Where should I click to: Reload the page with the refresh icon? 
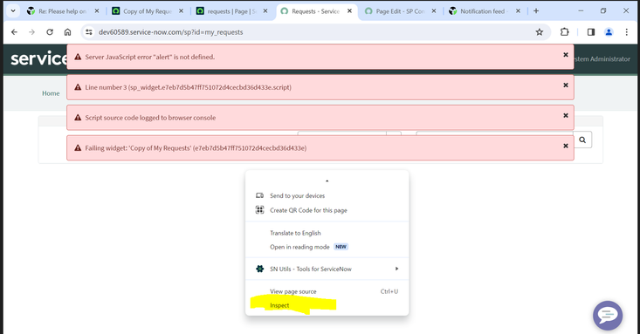click(50, 31)
